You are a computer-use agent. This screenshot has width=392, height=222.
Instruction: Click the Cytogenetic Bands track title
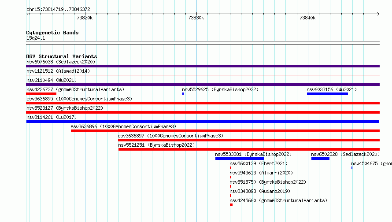52,33
